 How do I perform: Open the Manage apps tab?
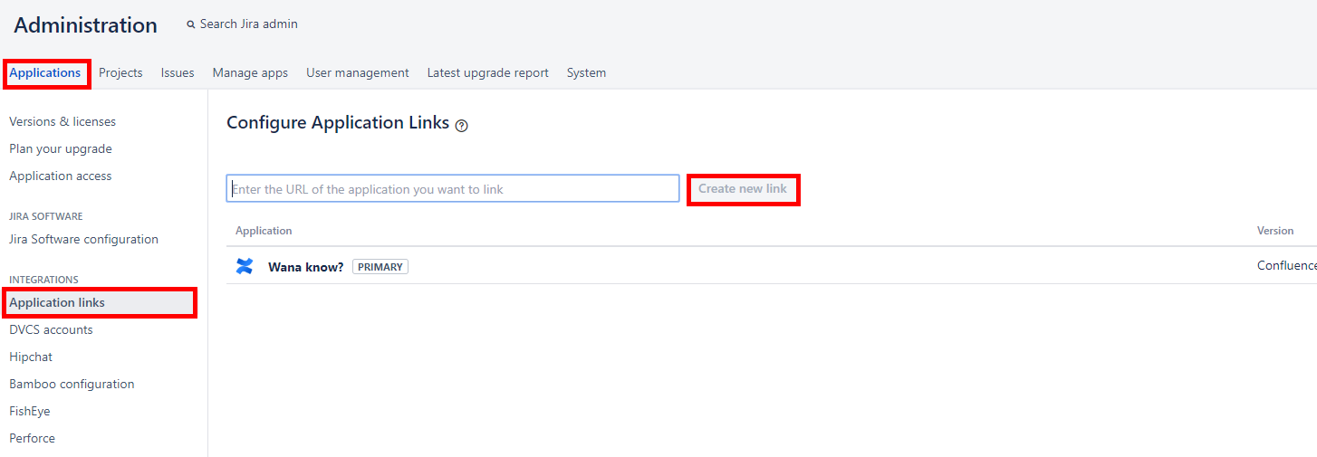(x=250, y=72)
